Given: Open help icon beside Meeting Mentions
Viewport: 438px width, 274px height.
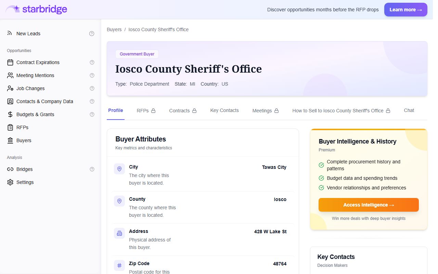Looking at the screenshot, I should (92, 75).
